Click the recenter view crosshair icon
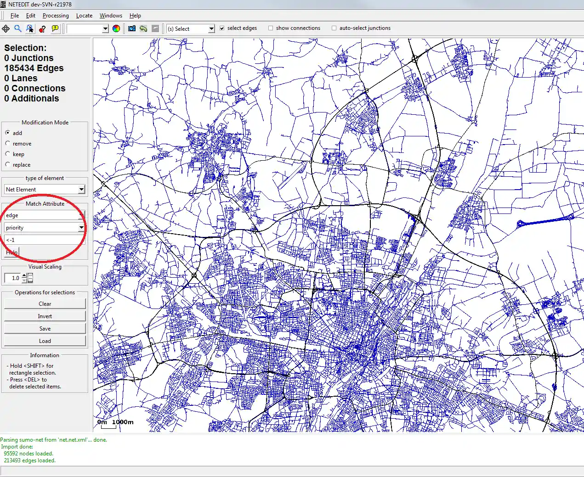This screenshot has width=584, height=477. [x=6, y=28]
